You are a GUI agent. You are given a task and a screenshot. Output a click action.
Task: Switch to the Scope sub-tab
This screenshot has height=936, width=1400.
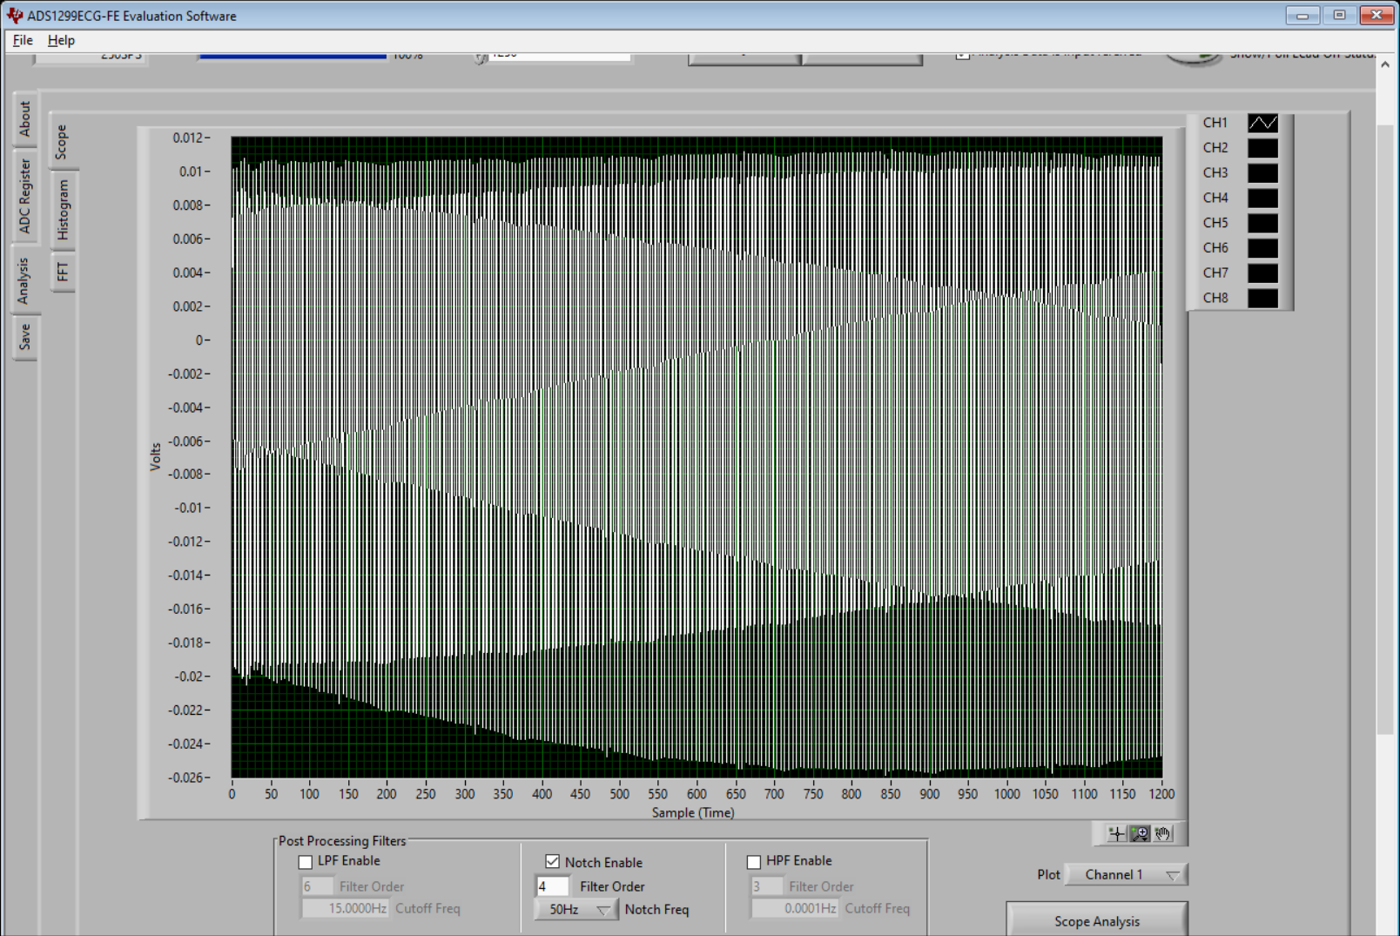pyautogui.click(x=62, y=141)
